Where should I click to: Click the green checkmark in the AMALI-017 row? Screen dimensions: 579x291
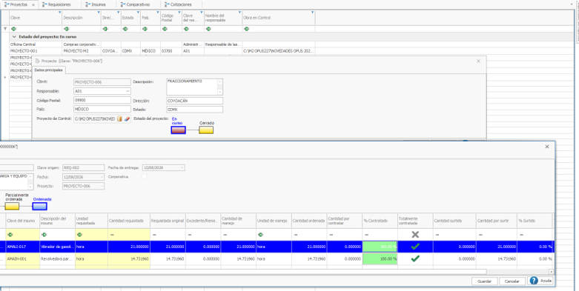pos(415,247)
